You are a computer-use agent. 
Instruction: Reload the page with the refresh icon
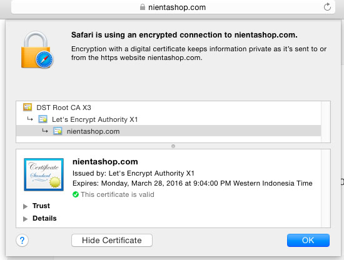click(327, 7)
